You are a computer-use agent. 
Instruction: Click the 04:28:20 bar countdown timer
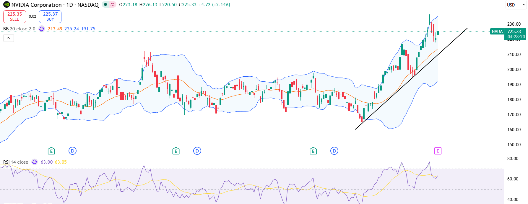516,37
